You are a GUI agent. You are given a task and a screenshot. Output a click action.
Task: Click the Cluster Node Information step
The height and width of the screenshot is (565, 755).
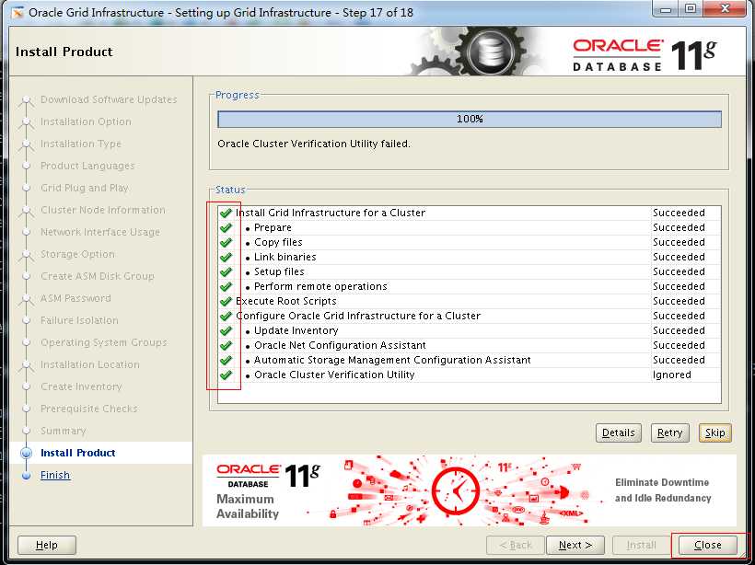pos(103,211)
